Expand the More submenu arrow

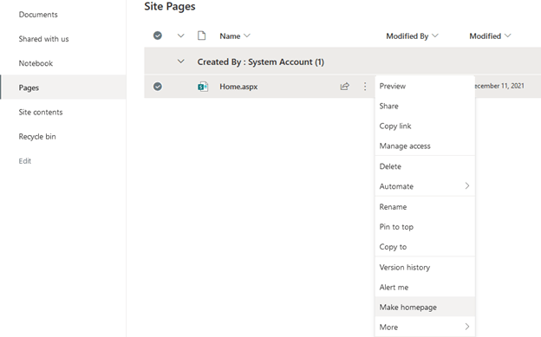(x=467, y=327)
